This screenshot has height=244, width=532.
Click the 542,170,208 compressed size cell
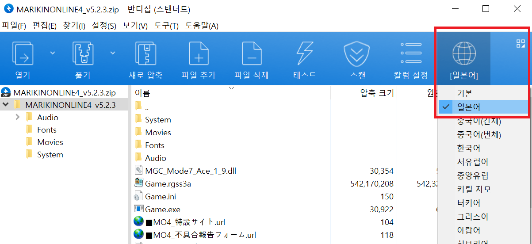371,184
